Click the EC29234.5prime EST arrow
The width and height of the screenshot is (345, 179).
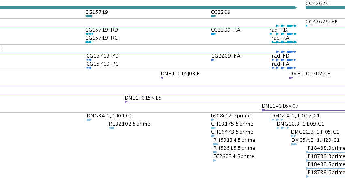tap(215, 160)
